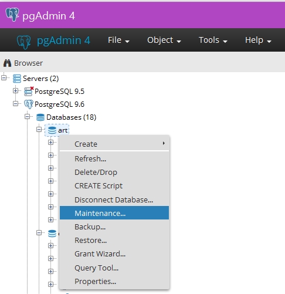Collapse the second database node below art
This screenshot has height=294, width=285.
point(39,232)
